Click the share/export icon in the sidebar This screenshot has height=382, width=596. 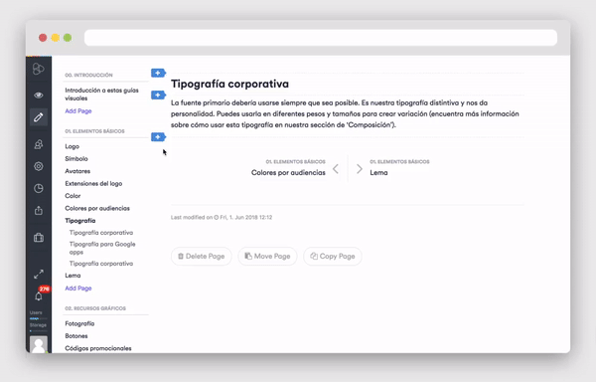pos(39,211)
